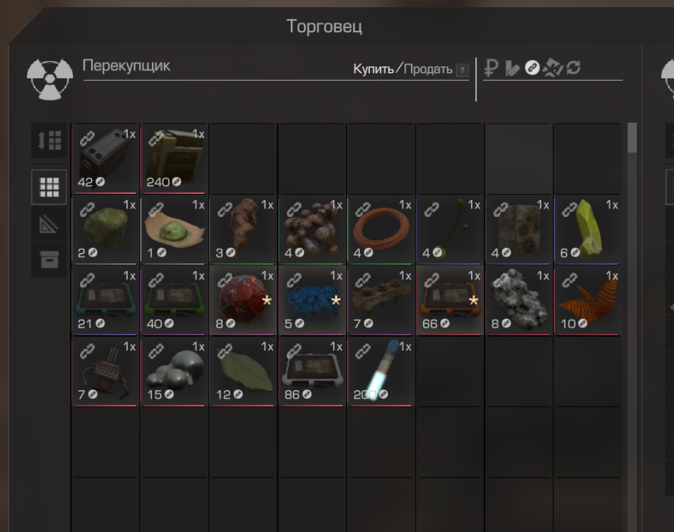Select the ruble currency filter icon
This screenshot has height=532, width=674.
491,68
